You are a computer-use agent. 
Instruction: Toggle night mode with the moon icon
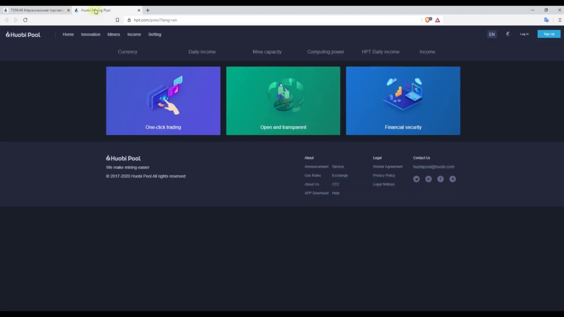click(x=508, y=34)
